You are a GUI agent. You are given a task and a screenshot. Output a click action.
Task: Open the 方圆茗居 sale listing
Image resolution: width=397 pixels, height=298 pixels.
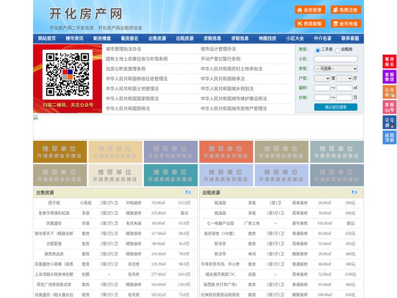click(x=54, y=244)
